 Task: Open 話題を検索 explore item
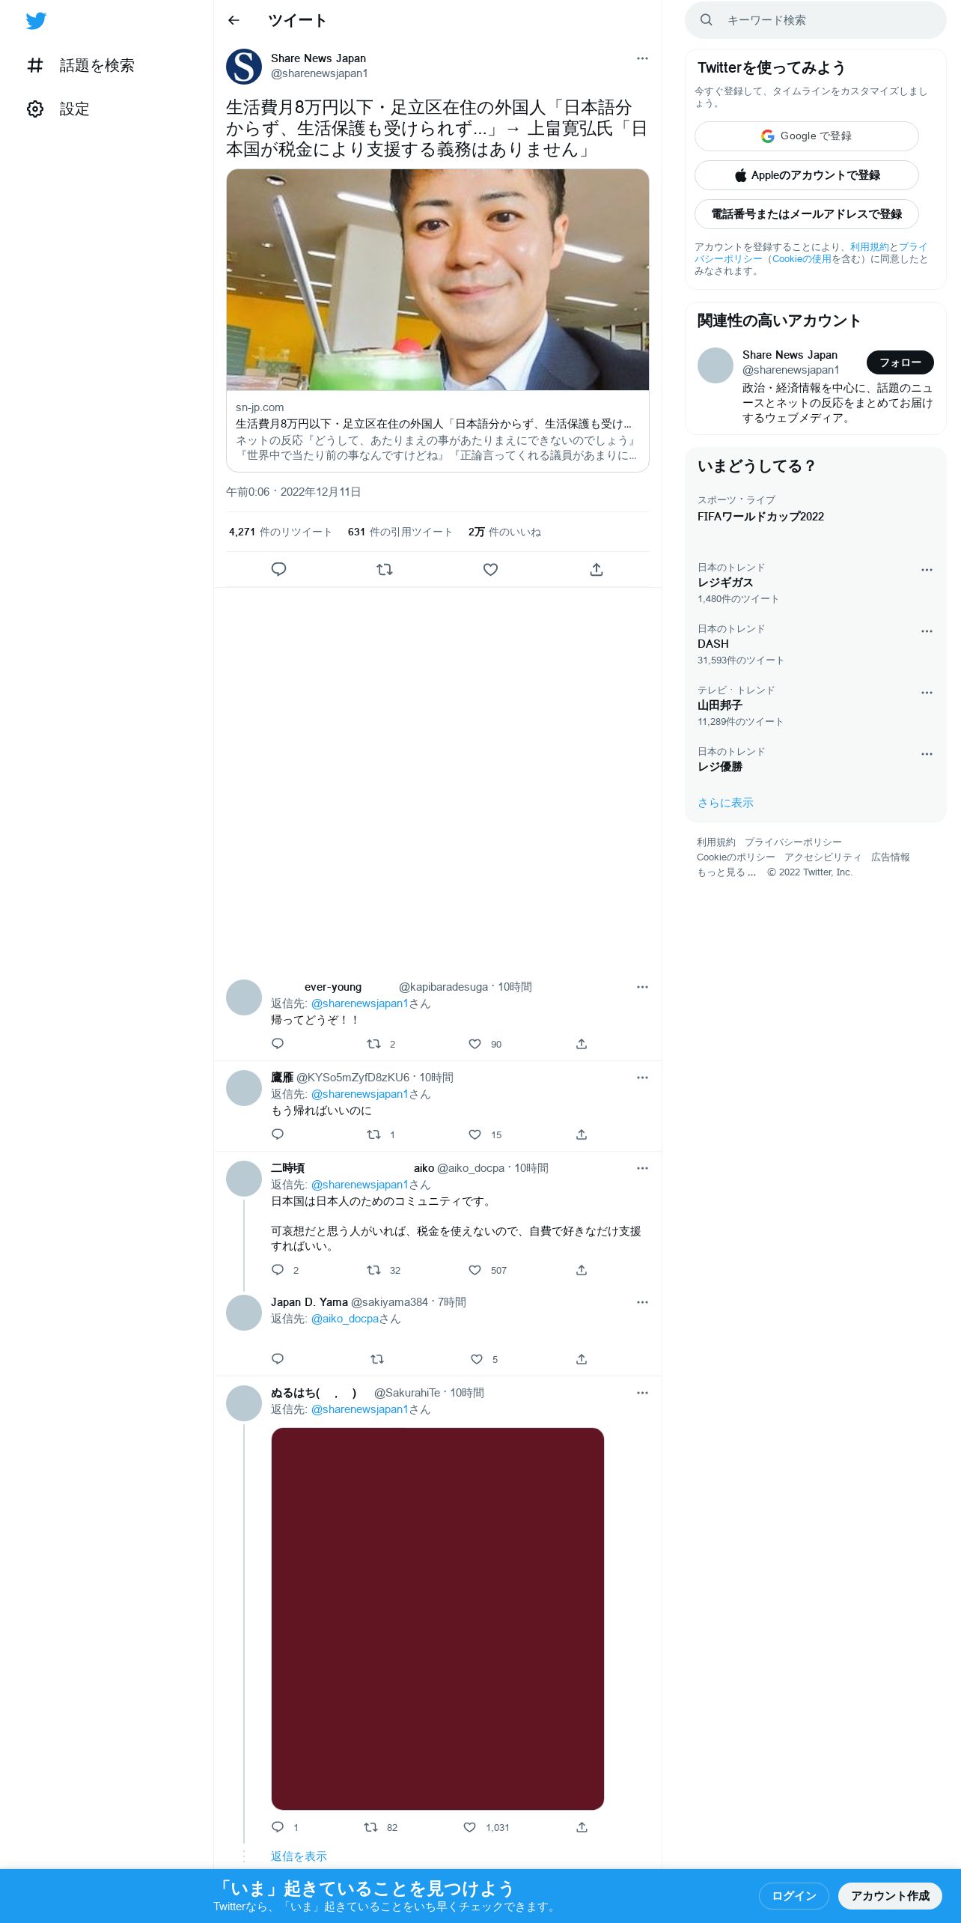click(x=80, y=65)
